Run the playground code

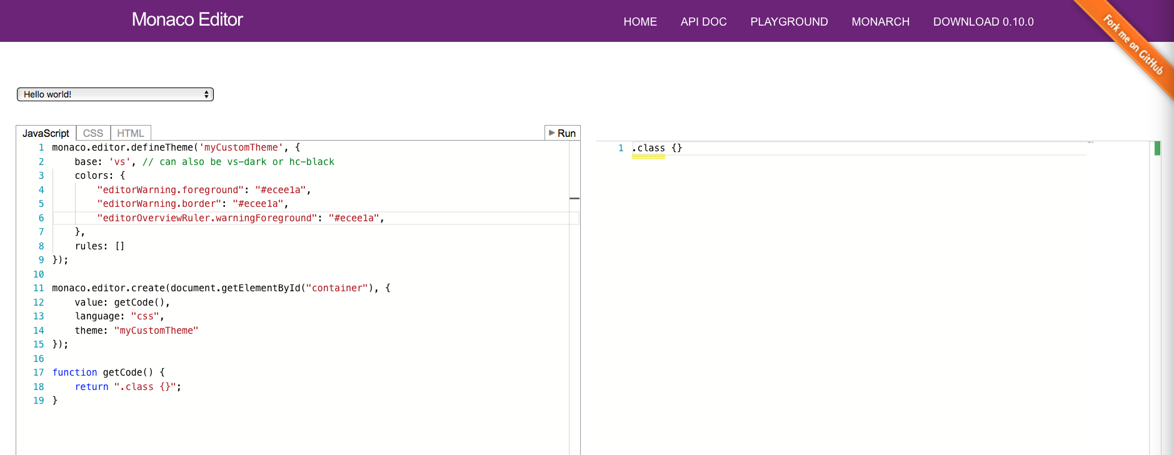(x=563, y=133)
